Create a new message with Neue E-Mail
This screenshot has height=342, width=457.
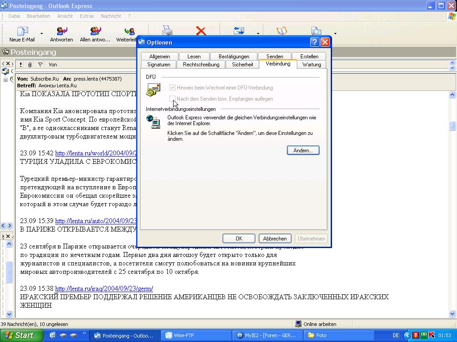22,34
